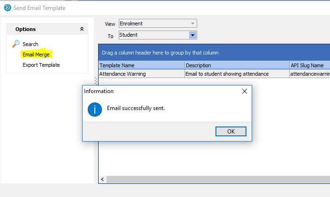The width and height of the screenshot is (330, 197).
Task: Select the Export Template option
Action: (x=41, y=65)
